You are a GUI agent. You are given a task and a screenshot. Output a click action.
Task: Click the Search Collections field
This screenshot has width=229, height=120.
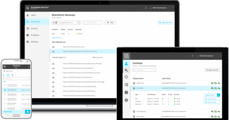click(x=93, y=23)
